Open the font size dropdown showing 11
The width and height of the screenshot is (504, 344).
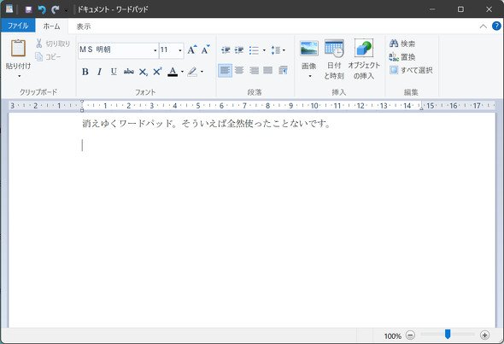pos(180,50)
